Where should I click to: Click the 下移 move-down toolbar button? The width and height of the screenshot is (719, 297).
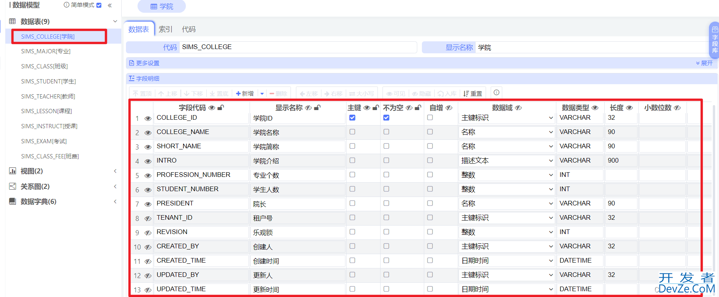(194, 93)
